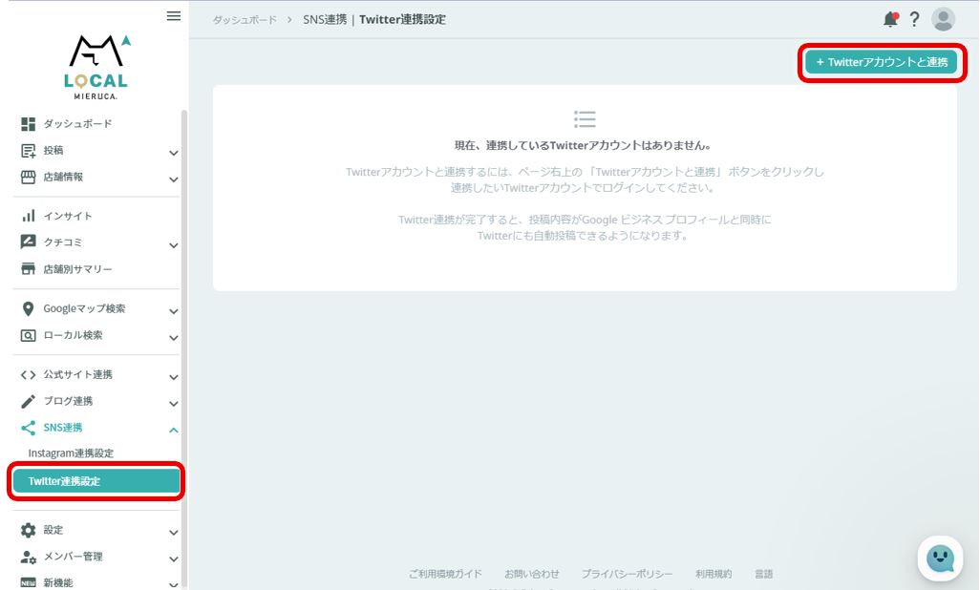This screenshot has width=980, height=590.
Task: Click the SNS連携 | Twitter連携設定 breadcrumb title
Action: (374, 19)
